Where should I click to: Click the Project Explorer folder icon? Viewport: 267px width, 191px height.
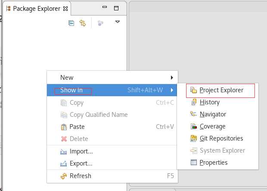coord(194,90)
